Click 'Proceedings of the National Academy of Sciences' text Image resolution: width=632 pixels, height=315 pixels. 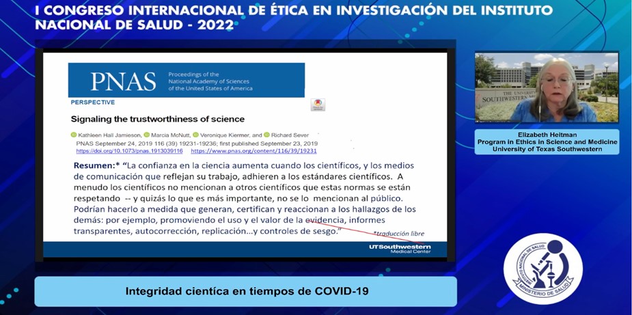[x=210, y=81]
